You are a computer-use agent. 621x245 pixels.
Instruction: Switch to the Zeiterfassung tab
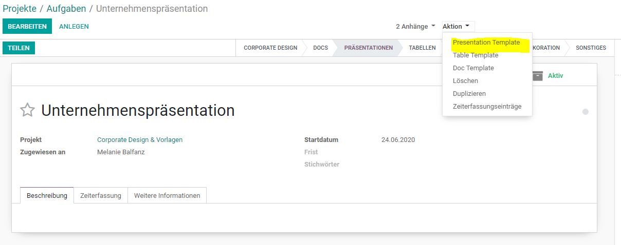101,195
